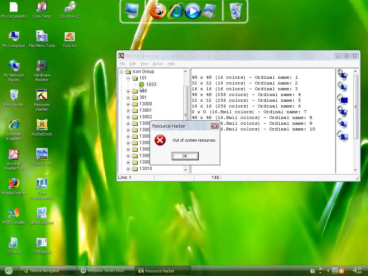Open CD Drive desktop shortcut
This screenshot has width=368, height=276.
pos(14,245)
